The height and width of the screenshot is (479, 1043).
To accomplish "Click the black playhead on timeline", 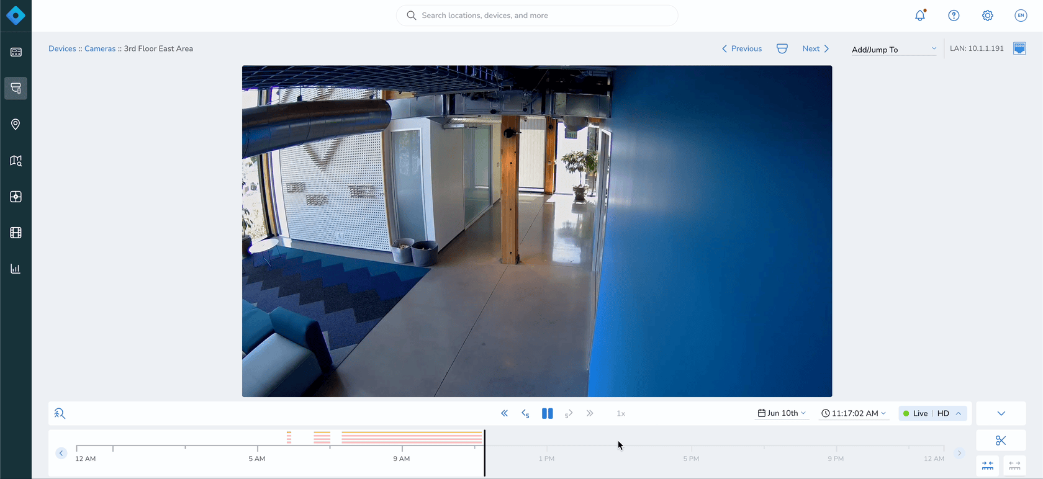I will click(x=485, y=453).
